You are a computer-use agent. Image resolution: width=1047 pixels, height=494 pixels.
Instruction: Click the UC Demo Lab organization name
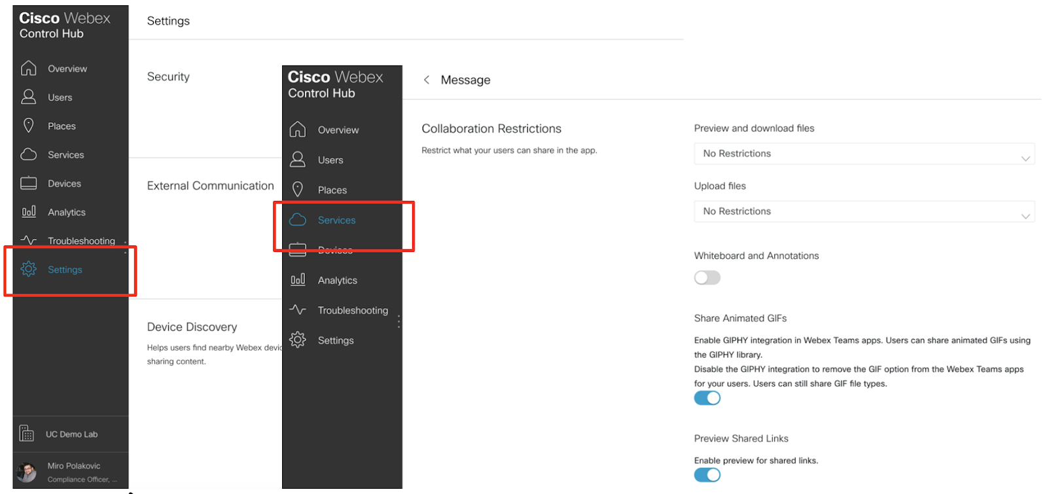pos(71,434)
